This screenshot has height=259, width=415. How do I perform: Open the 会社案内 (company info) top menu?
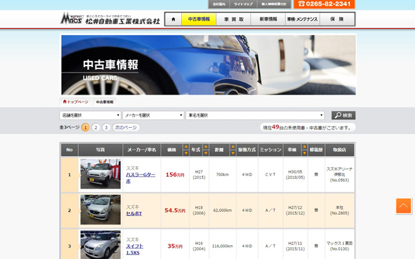pyautogui.click(x=219, y=4)
